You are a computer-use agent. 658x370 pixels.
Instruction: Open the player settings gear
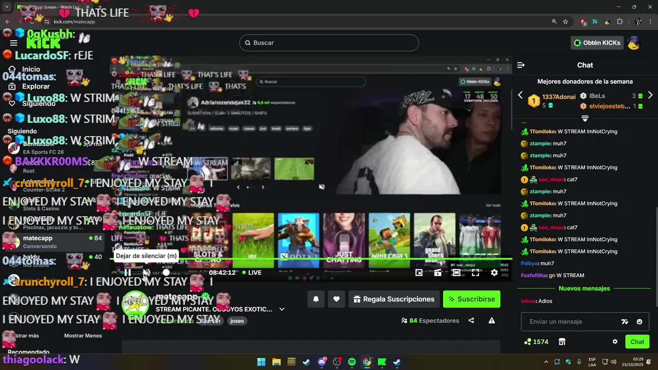coord(494,273)
